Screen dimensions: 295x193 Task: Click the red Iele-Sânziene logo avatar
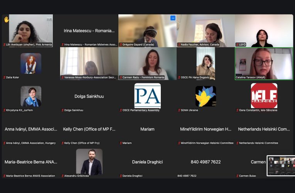[264, 96]
